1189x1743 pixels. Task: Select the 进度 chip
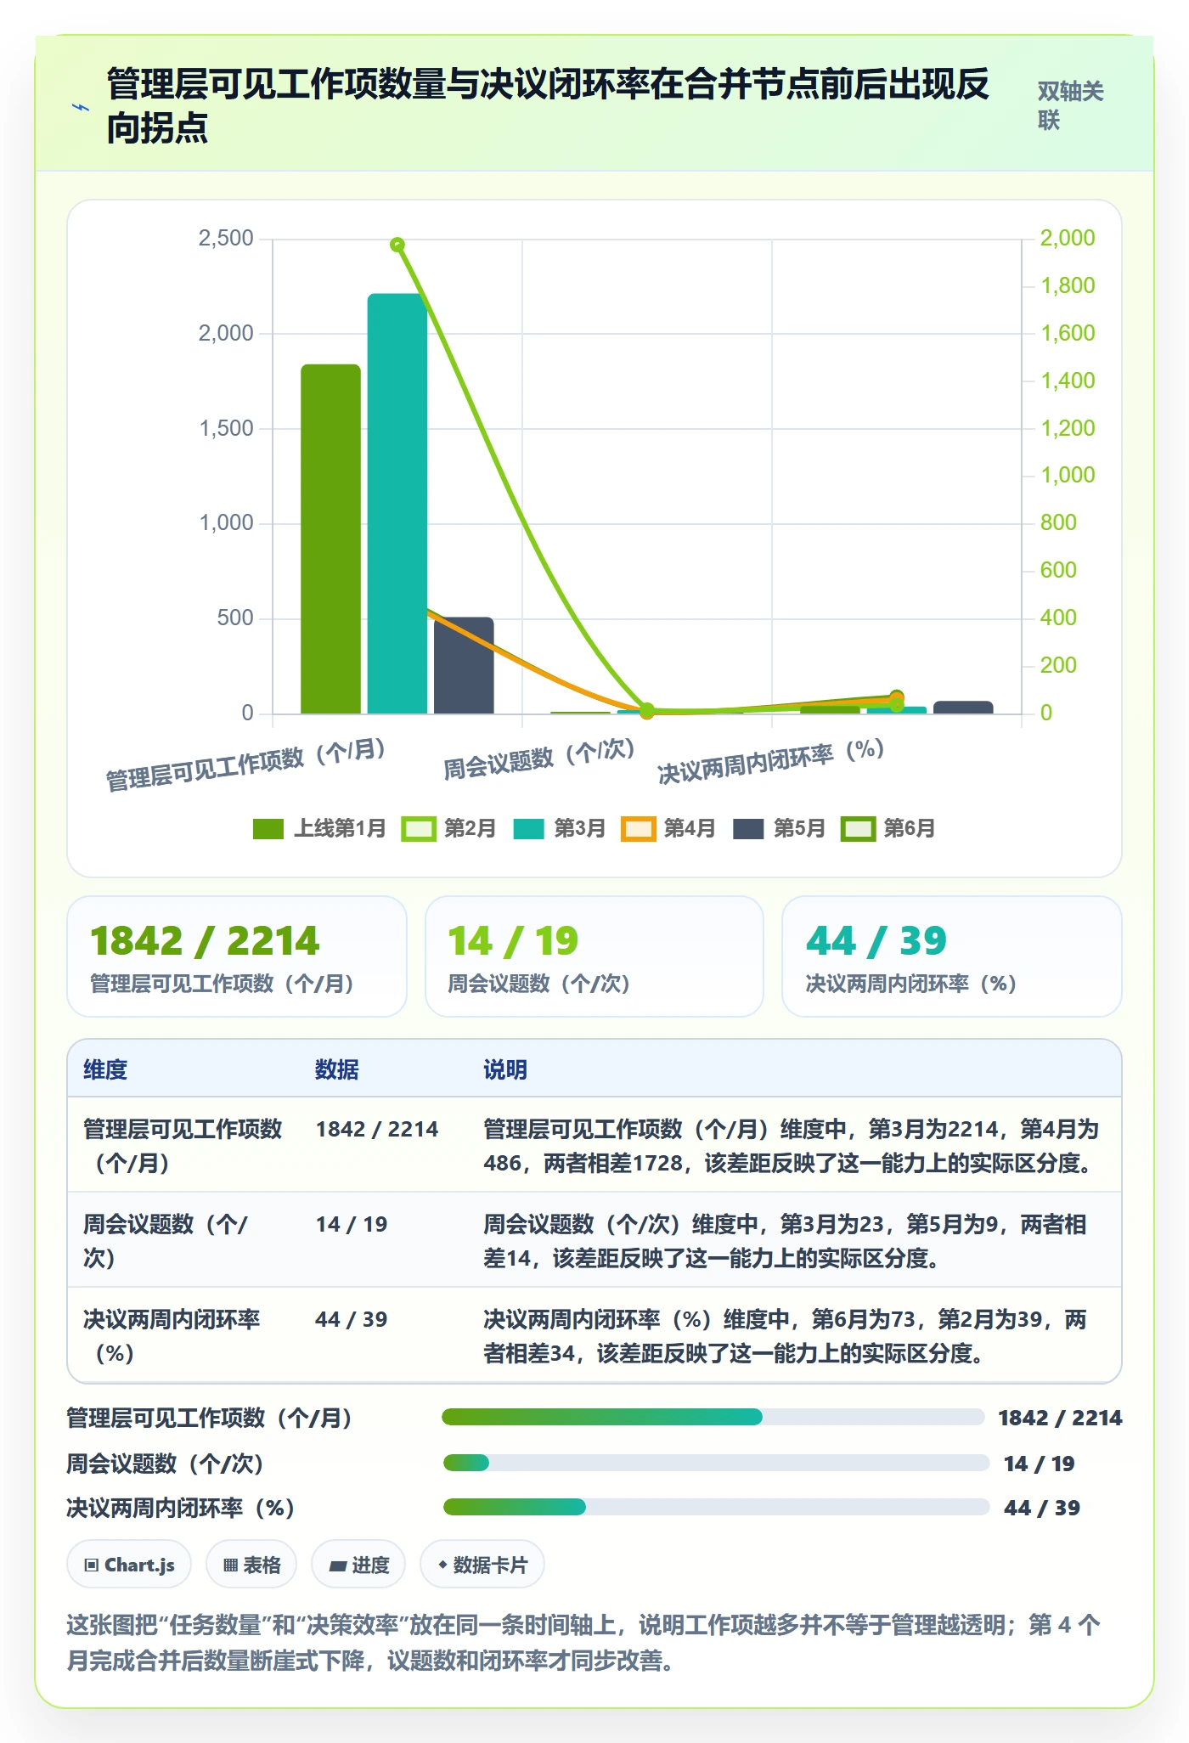click(358, 1565)
